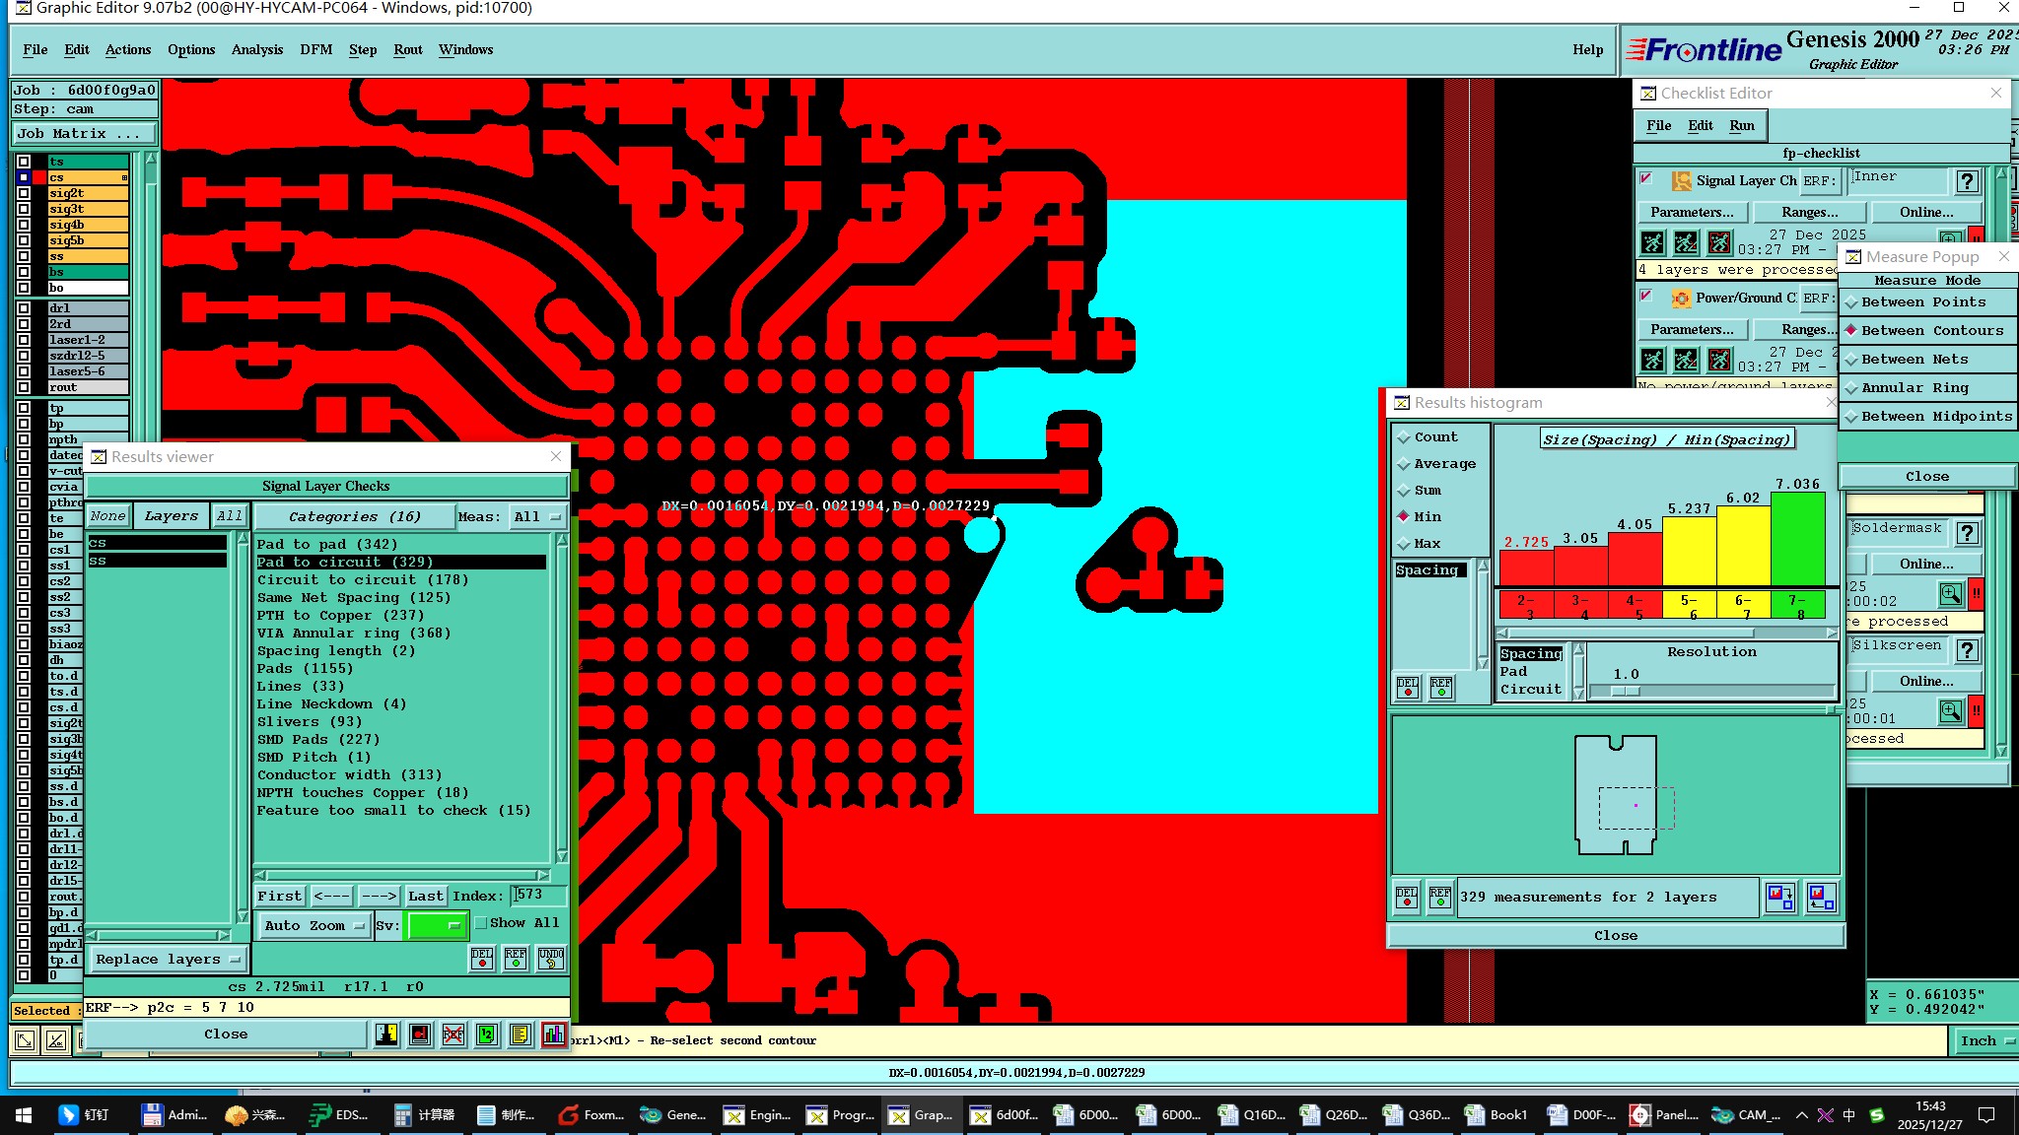Click the green numbered-page icon in Results viewer
Viewport: 2019px width, 1135px height.
(x=487, y=1035)
